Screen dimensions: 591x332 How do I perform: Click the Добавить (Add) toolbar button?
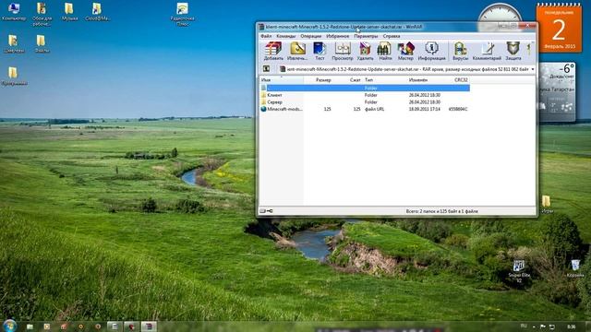tap(273, 52)
